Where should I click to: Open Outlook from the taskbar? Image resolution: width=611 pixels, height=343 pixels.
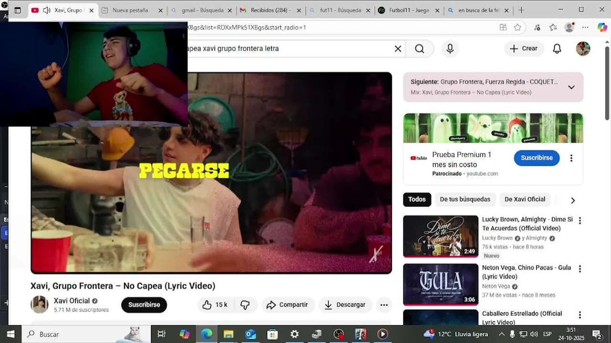(251, 334)
